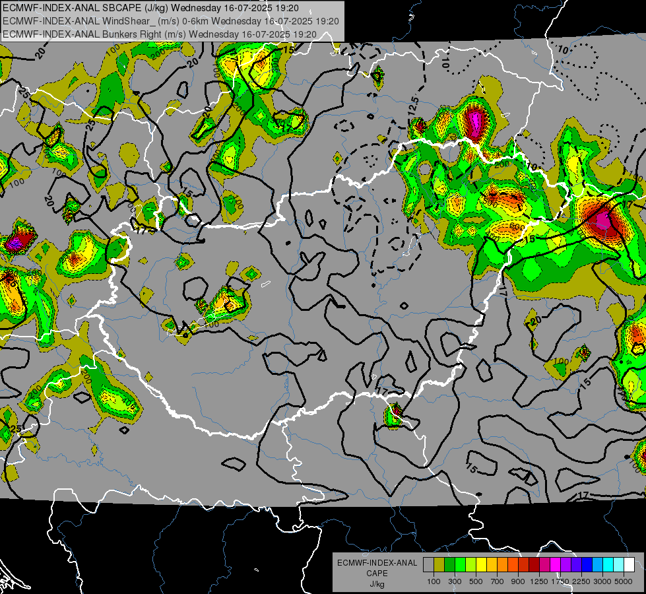Select the bright green legend swatch
The height and width of the screenshot is (594, 646).
(460, 564)
